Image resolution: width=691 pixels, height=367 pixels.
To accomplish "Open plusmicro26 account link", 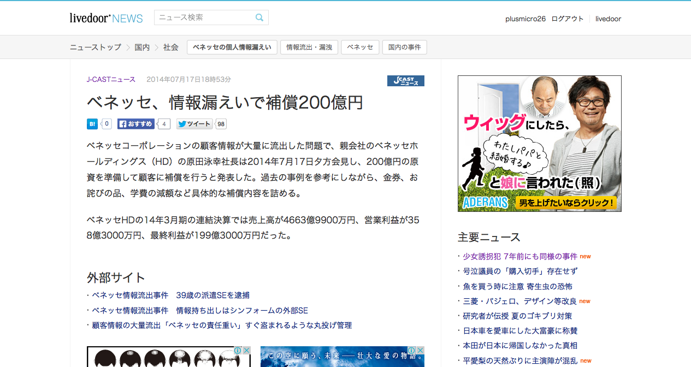I will click(x=525, y=19).
